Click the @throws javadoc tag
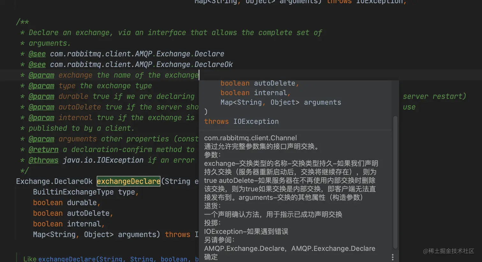This screenshot has height=262, width=482. pyautogui.click(x=43, y=160)
